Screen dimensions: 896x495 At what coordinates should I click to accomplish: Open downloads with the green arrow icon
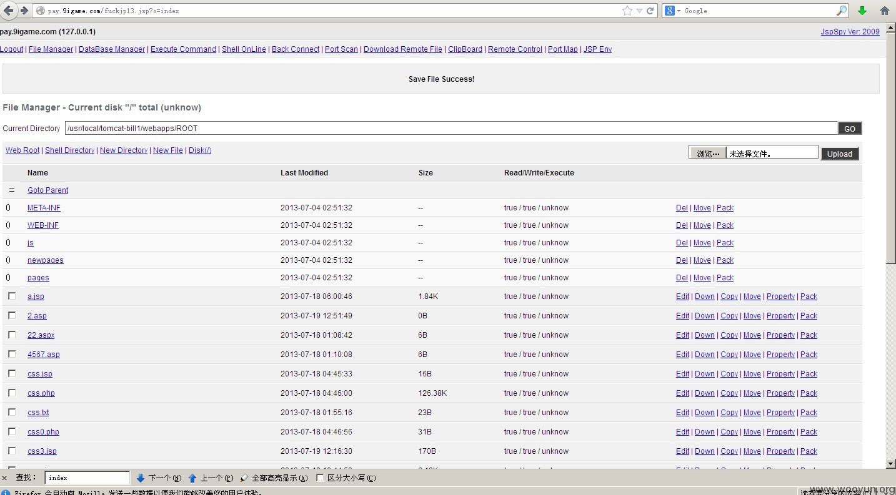pos(862,11)
